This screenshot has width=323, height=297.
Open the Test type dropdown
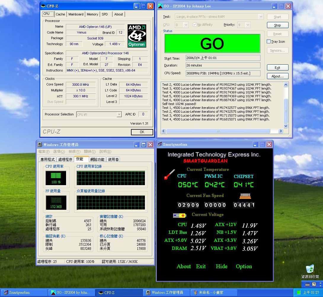[x=260, y=17]
